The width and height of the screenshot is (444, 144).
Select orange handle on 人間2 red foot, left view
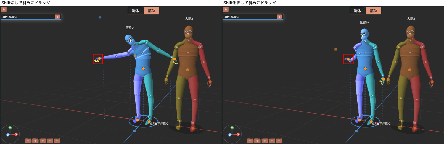[x=193, y=128]
